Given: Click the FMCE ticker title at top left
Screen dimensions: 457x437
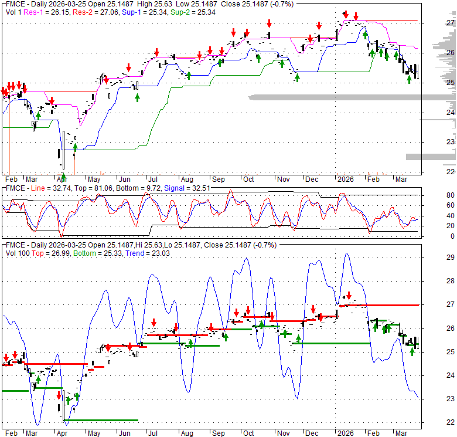Looking at the screenshot, I should (x=12, y=5).
